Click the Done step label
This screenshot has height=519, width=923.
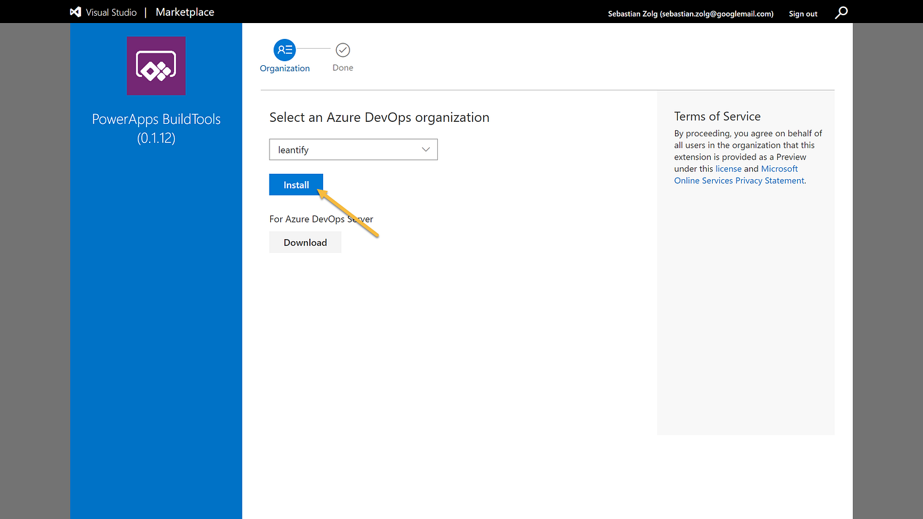click(x=343, y=68)
